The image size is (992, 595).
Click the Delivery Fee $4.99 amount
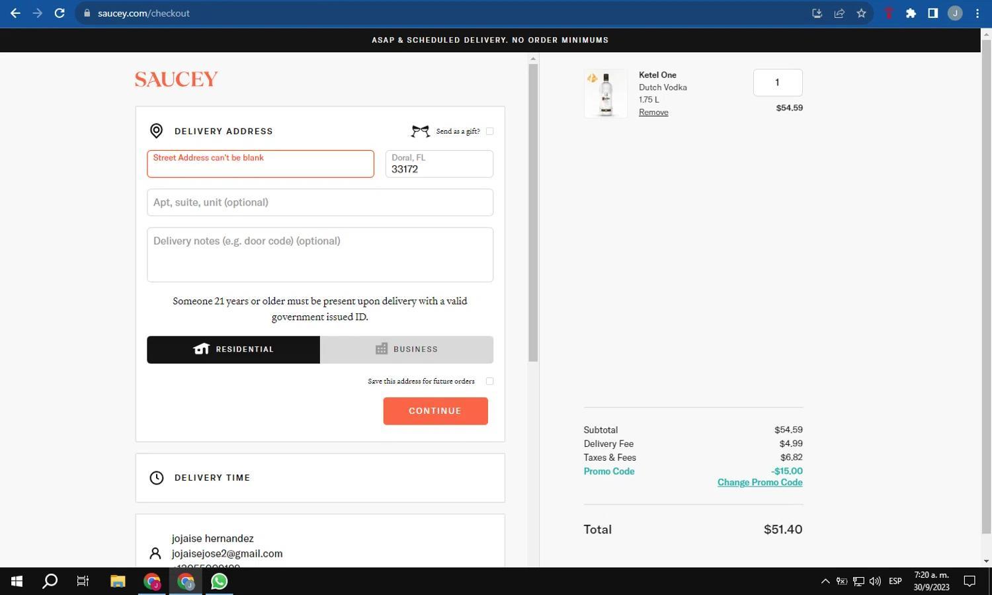click(x=791, y=444)
